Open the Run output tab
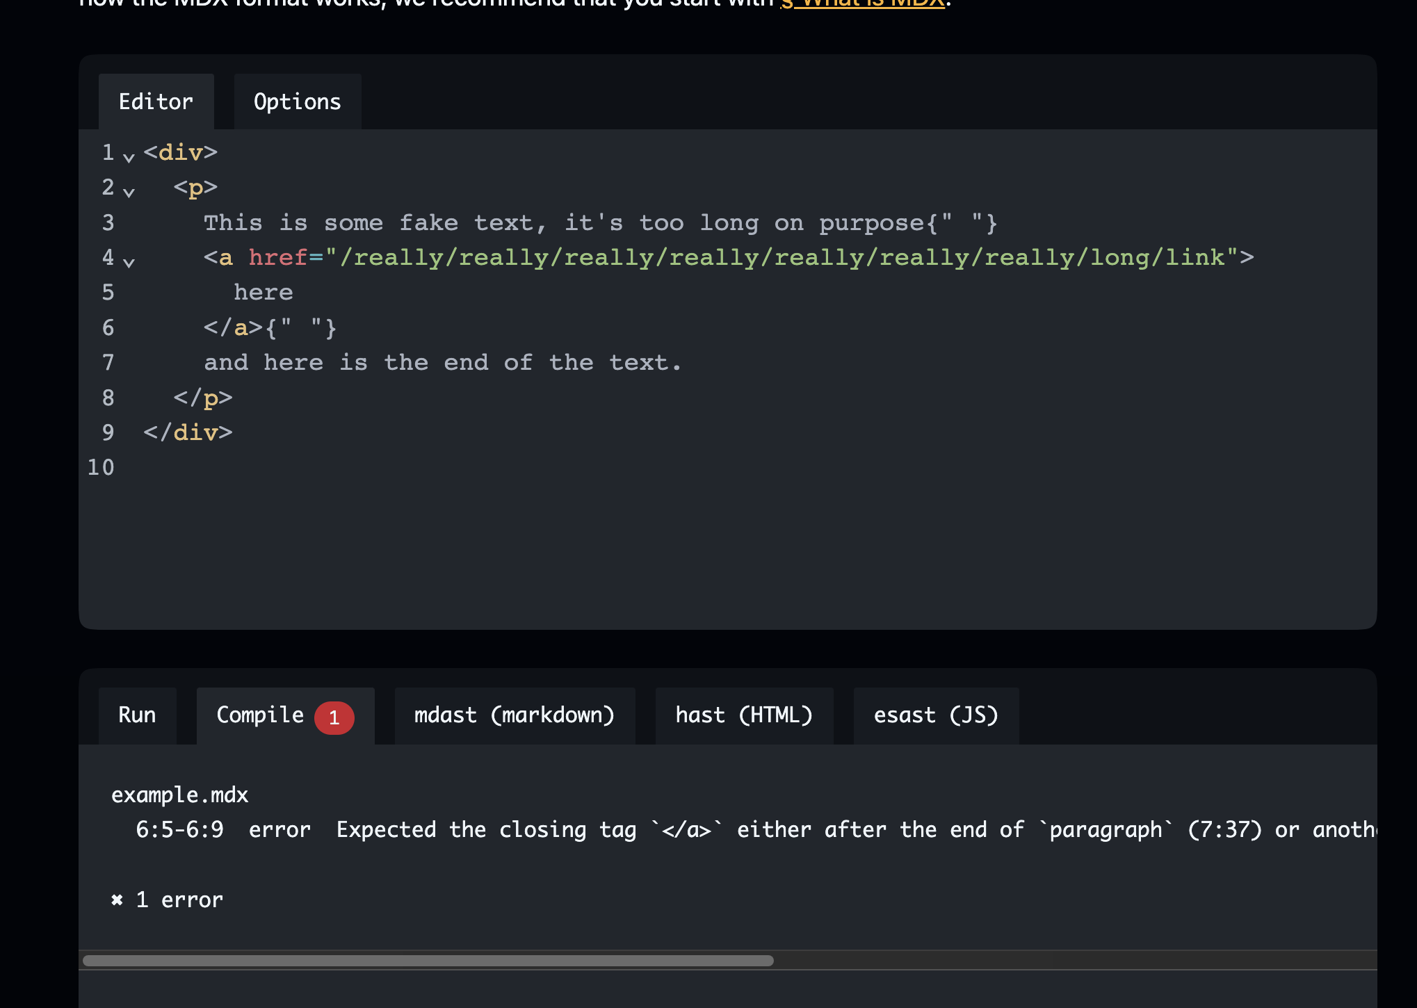 pos(137,715)
